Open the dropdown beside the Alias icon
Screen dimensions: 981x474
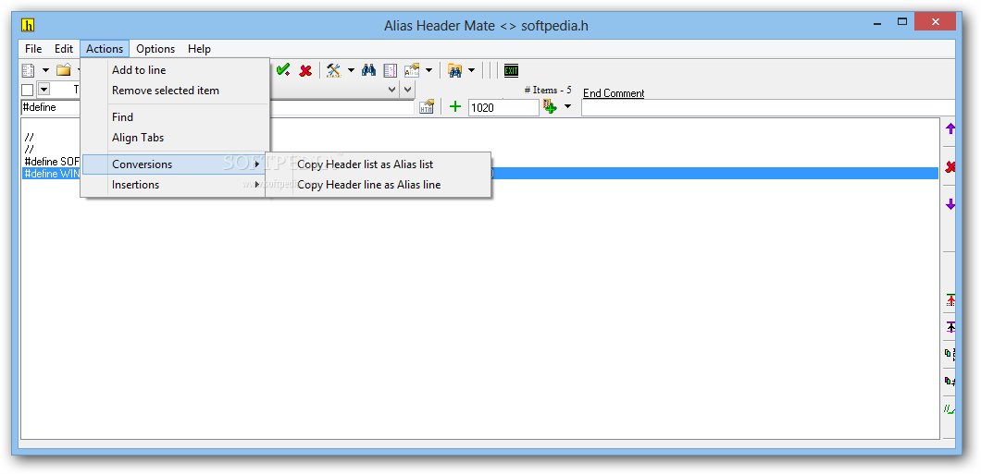[428, 70]
